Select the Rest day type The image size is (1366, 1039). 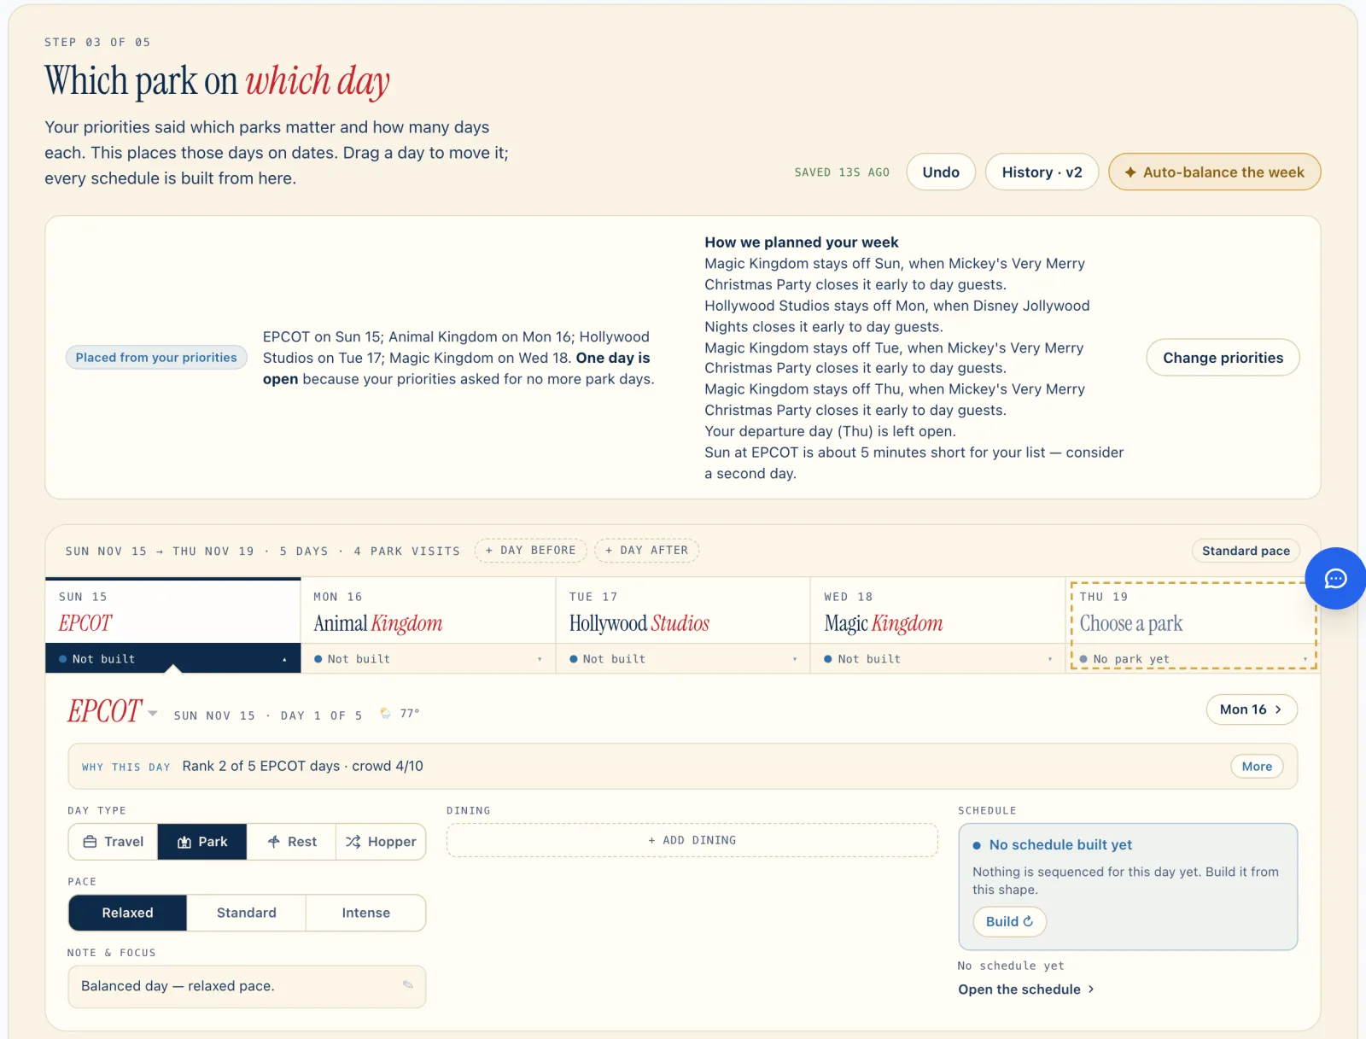pyautogui.click(x=292, y=842)
